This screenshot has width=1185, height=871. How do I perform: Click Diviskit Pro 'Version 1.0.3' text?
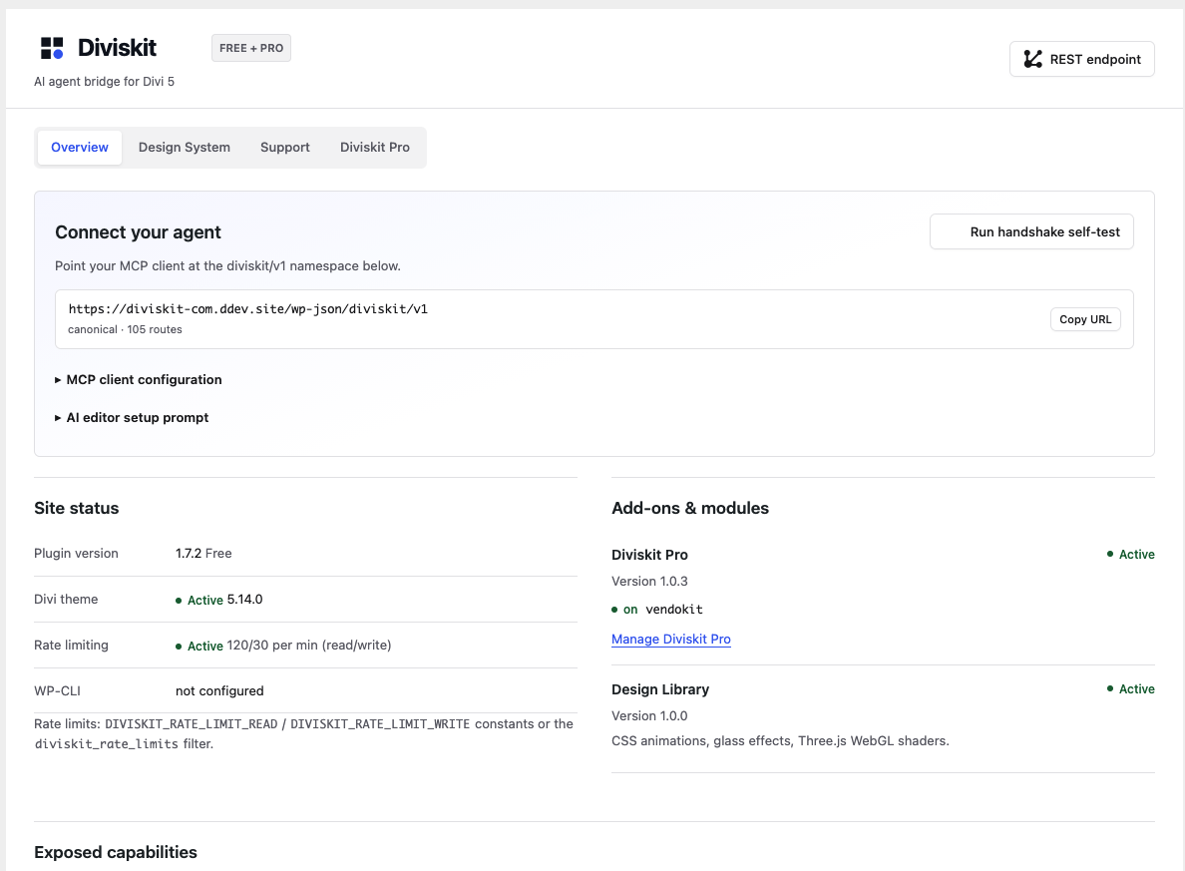click(650, 582)
